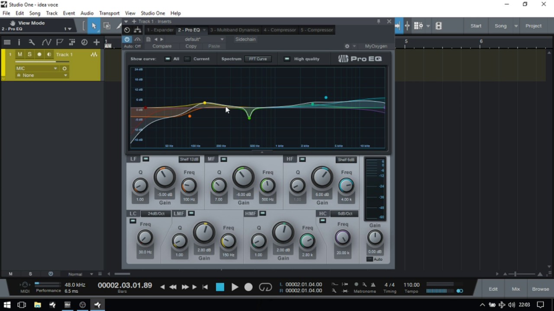Click the Sidechain button
Image resolution: width=554 pixels, height=311 pixels.
245,39
